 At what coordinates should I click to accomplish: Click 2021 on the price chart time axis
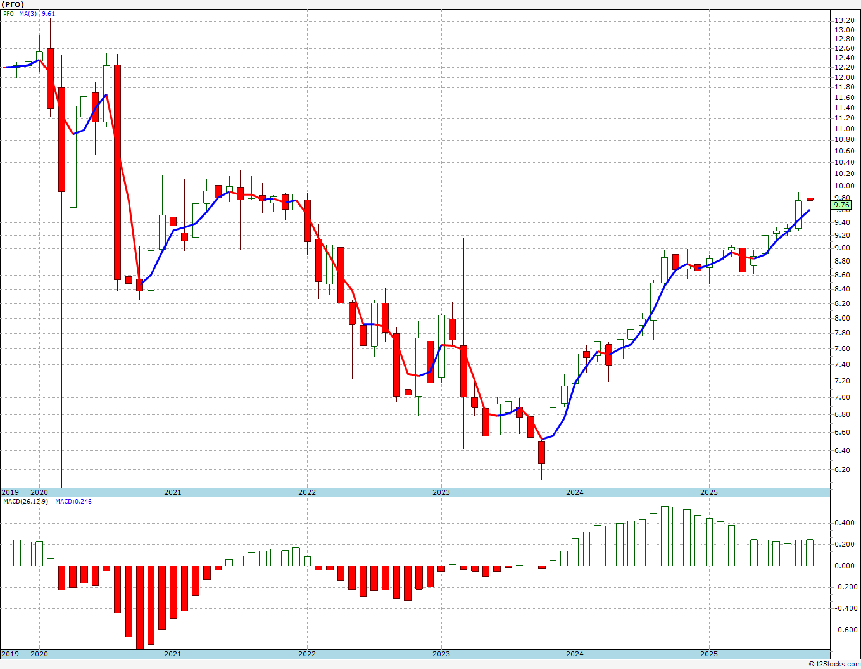(x=173, y=492)
